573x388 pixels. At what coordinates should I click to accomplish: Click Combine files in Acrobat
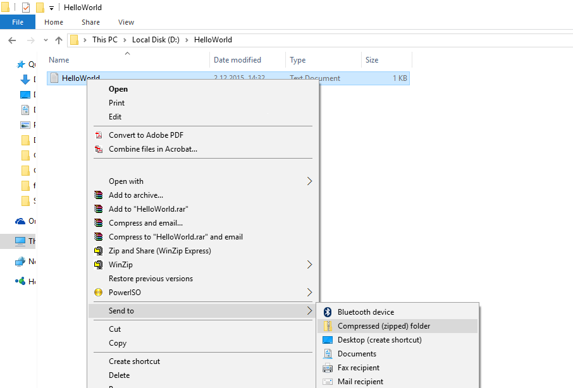coord(153,149)
